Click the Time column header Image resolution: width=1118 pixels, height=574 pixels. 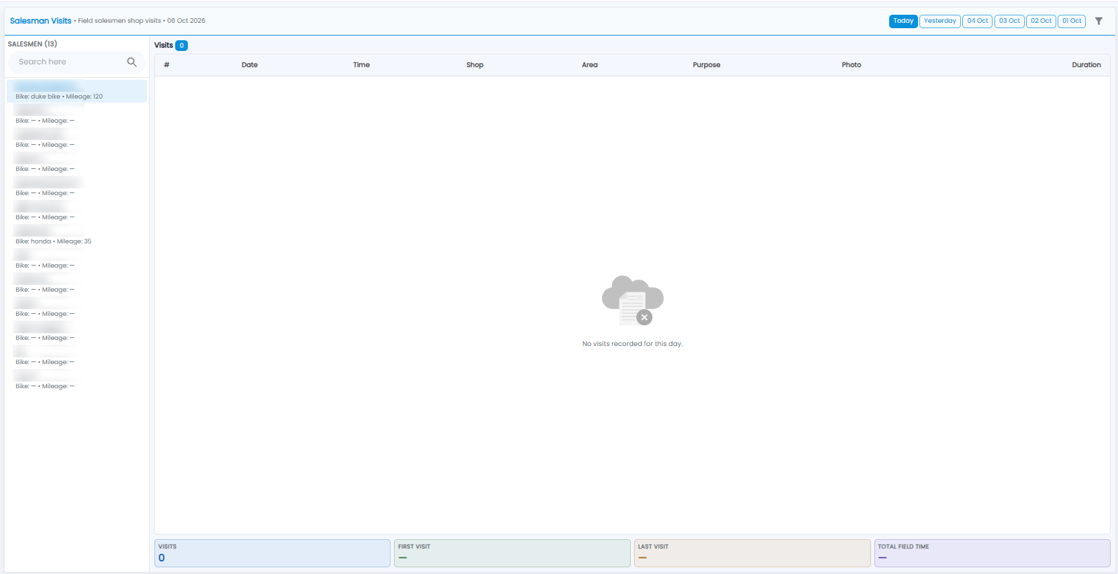pyautogui.click(x=361, y=65)
